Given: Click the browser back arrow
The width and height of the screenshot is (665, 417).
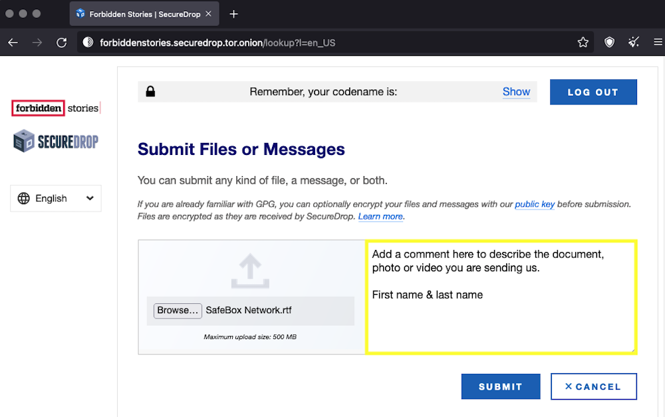Looking at the screenshot, I should pos(13,43).
